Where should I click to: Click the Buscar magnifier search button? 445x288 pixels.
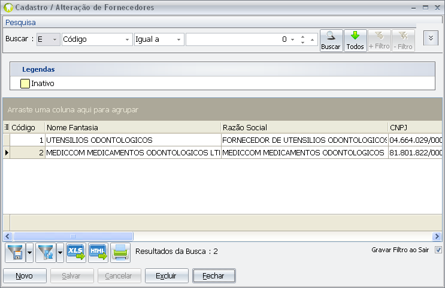click(331, 41)
